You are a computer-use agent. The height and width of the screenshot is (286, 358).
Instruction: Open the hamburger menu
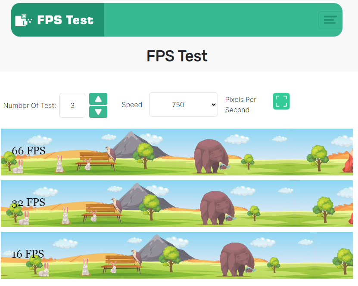click(x=330, y=20)
